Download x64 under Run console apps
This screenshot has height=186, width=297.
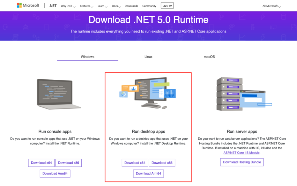[41, 163]
